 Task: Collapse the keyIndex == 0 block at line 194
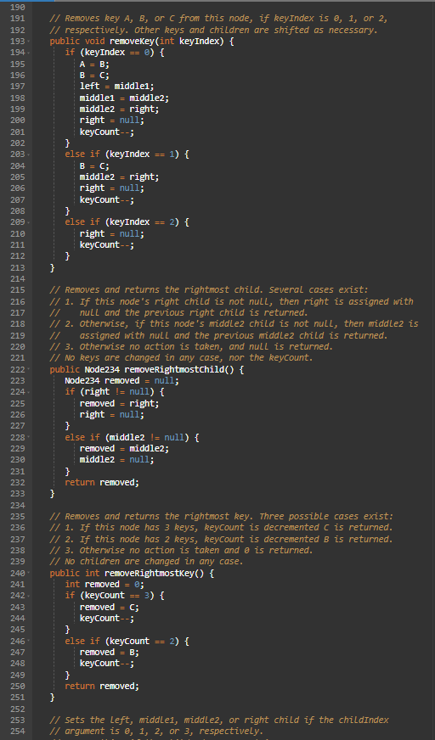(x=29, y=53)
